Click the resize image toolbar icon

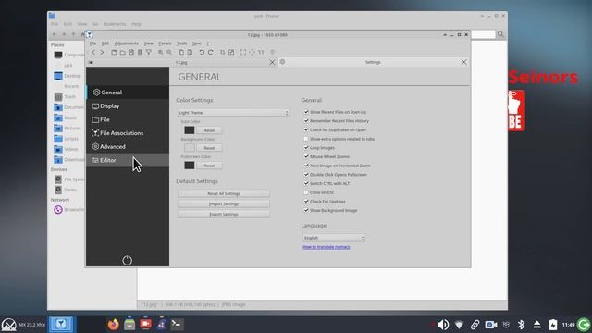(x=231, y=52)
